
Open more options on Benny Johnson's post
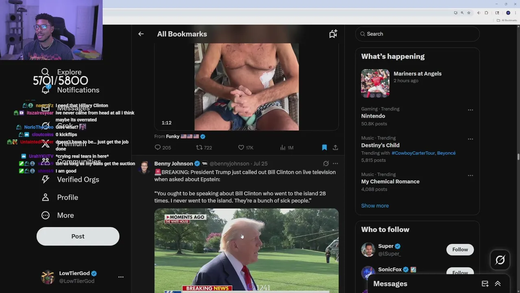pos(335,164)
